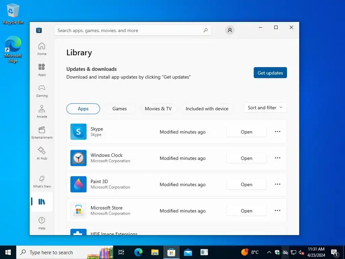Click the Windows Start button
The width and height of the screenshot is (345, 259).
click(x=8, y=252)
